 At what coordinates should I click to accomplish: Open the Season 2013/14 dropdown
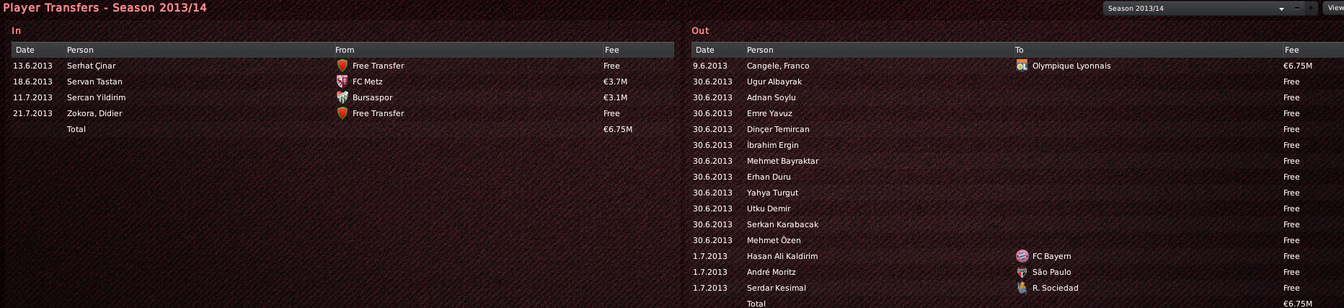coord(1196,9)
